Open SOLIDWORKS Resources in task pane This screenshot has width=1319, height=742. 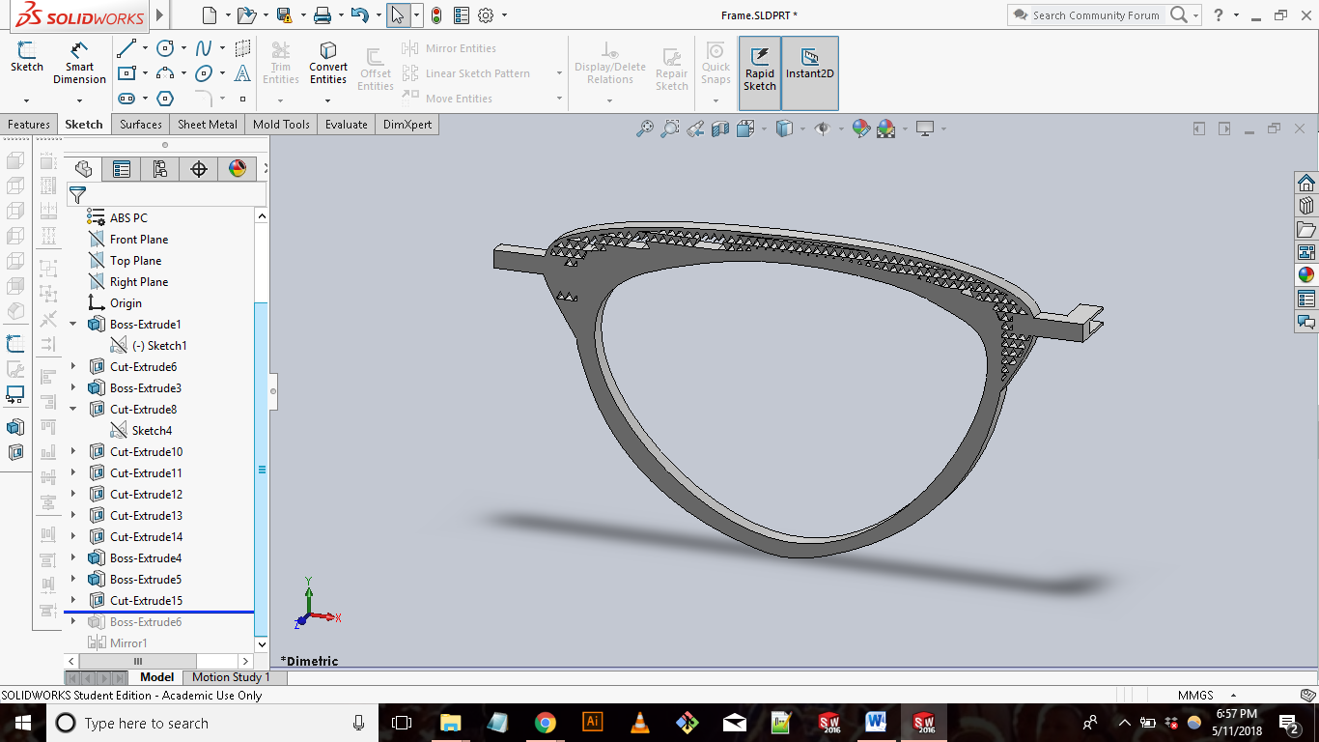point(1306,184)
